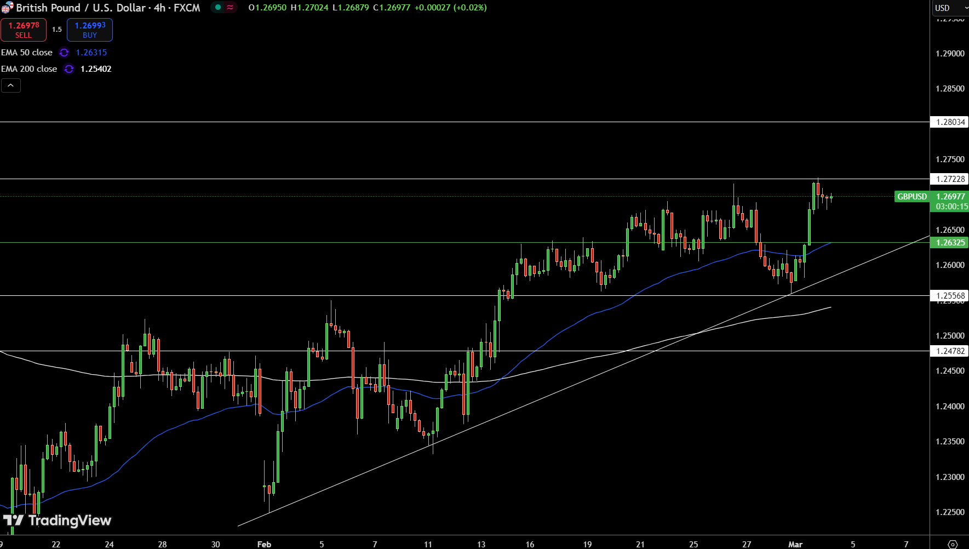969x549 pixels.
Task: Click the 1.27228 horizontal line price label
Action: coord(950,179)
